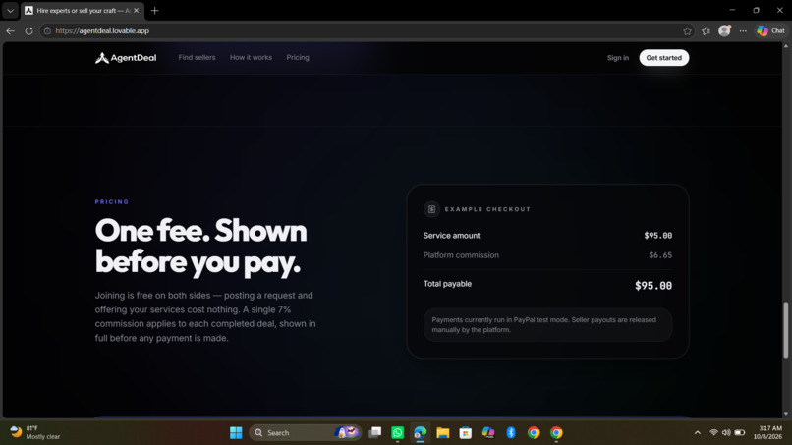This screenshot has height=445, width=792.
Task: Click the 'One fee. Shown before you pay.' heading
Action: click(201, 247)
